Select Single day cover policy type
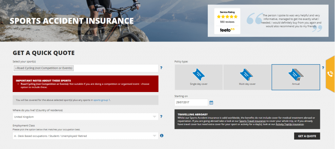 [x=199, y=77]
